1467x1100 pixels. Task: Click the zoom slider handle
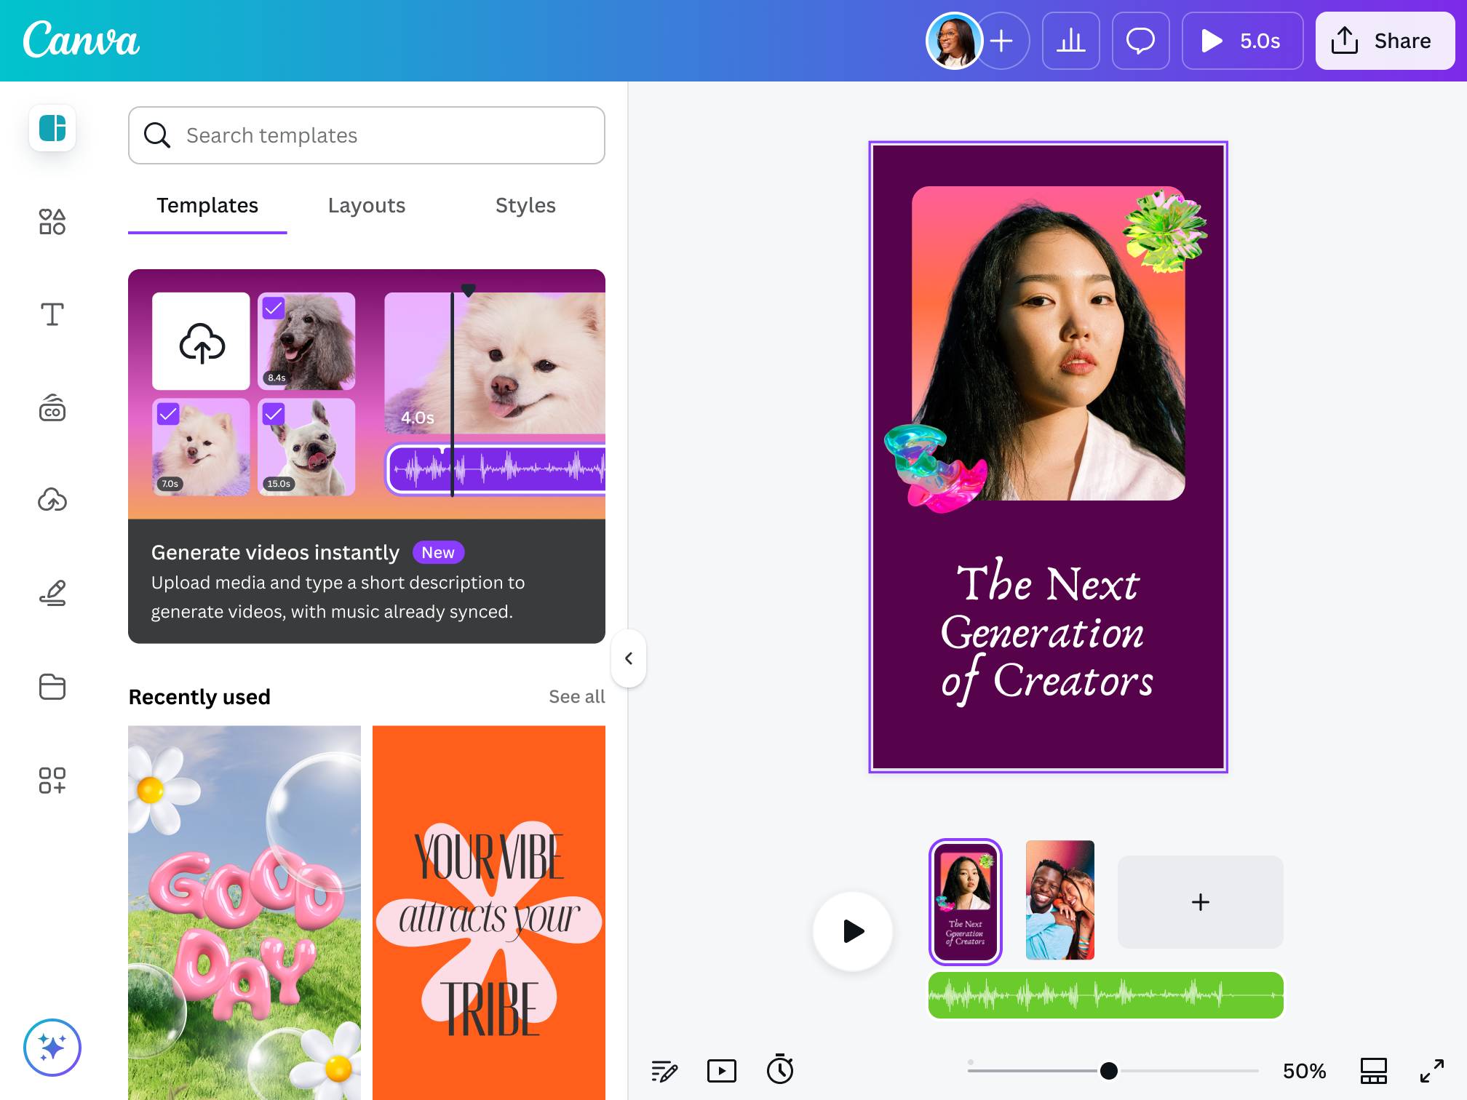point(1108,1070)
